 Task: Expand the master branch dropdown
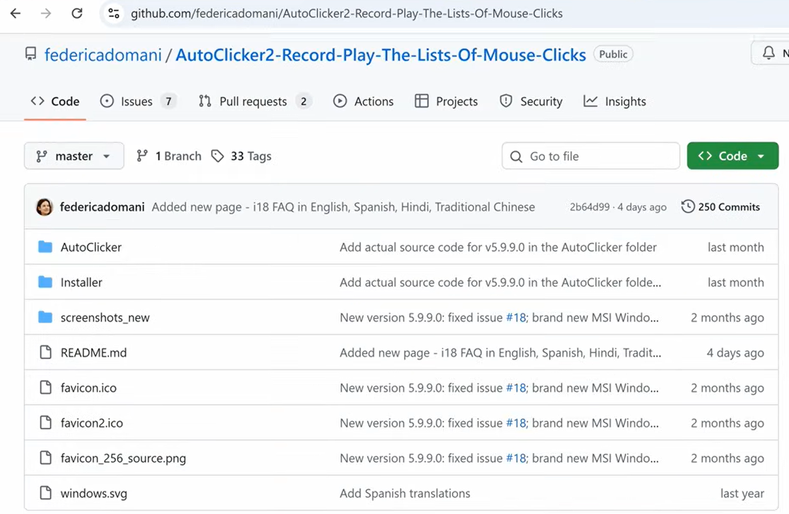pos(74,156)
